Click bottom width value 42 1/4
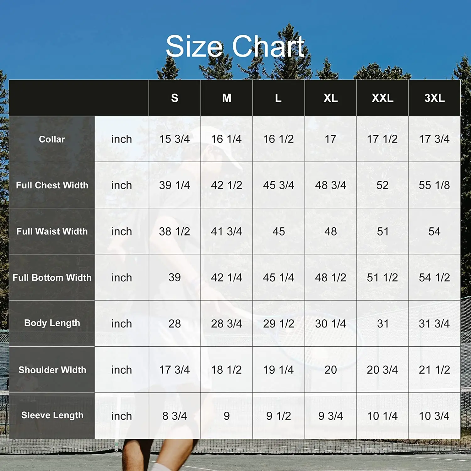 [x=226, y=278]
